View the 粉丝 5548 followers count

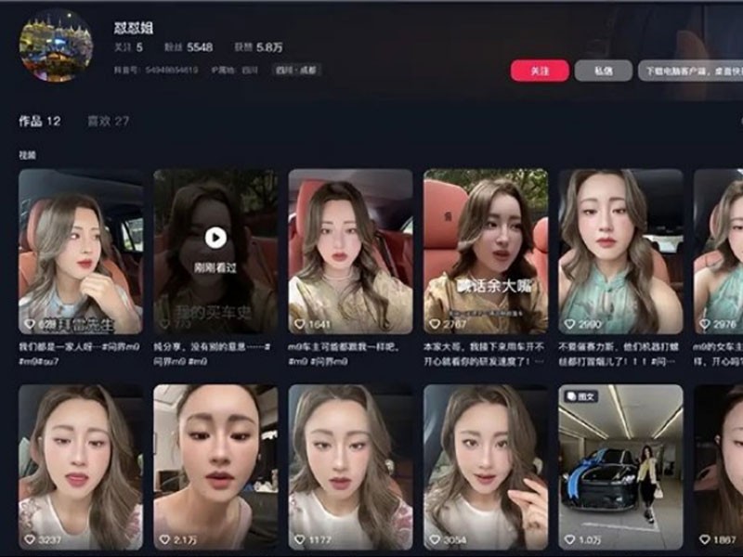pyautogui.click(x=189, y=46)
